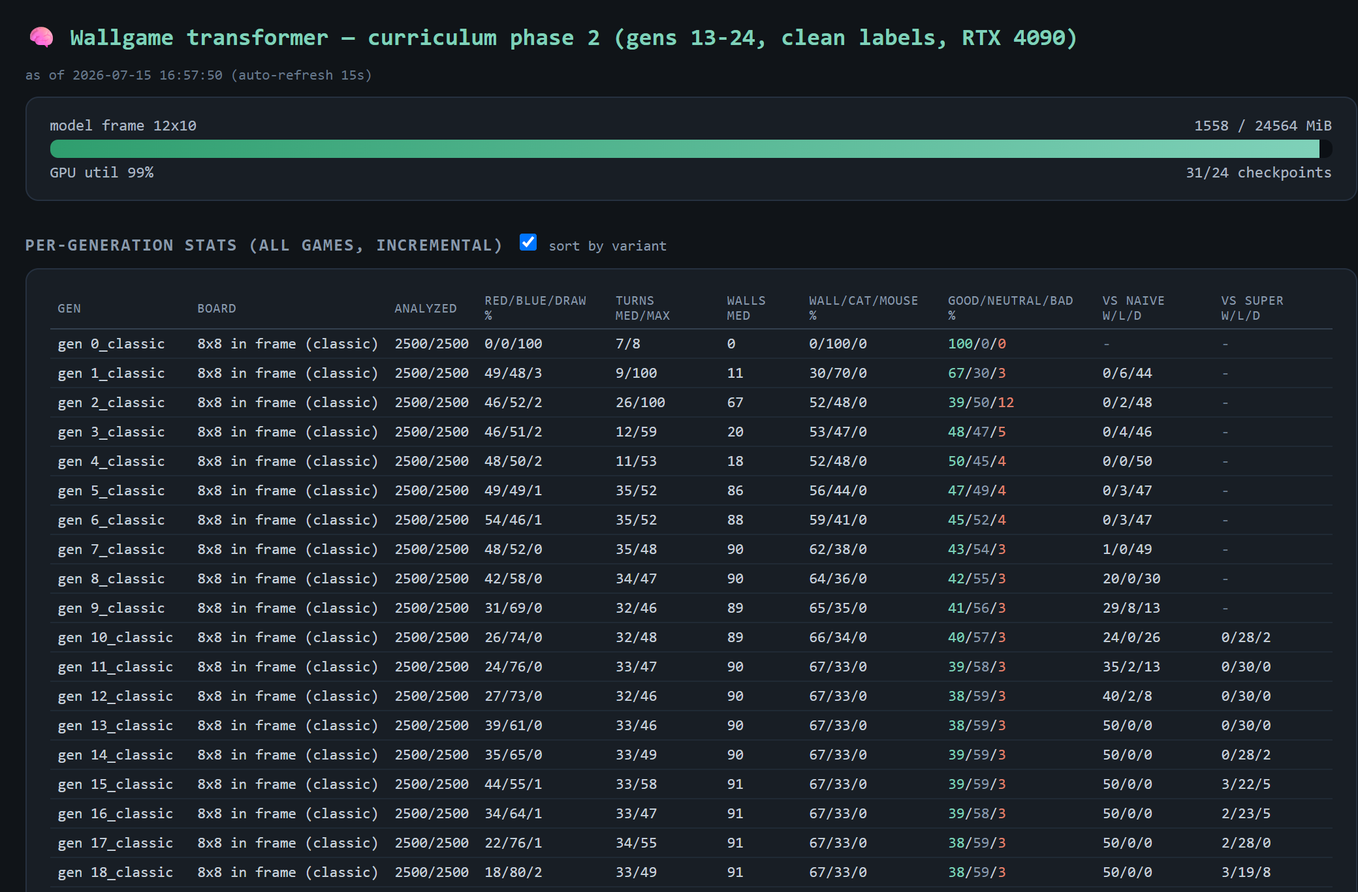Click the WALL/CAT/MOUSE % column header

(863, 308)
